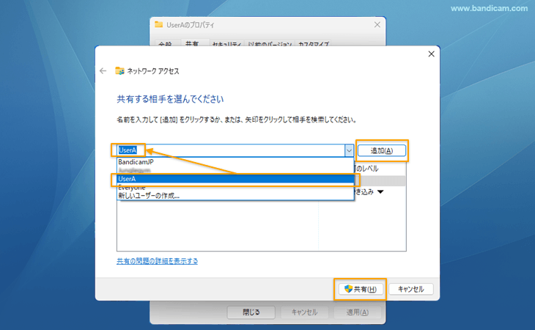Viewport: 535px width, 330px height.
Task: Click the Network Access folder icon
Action: click(119, 70)
